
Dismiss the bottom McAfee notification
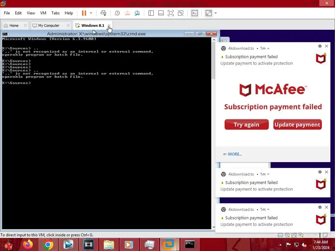[x=326, y=207]
